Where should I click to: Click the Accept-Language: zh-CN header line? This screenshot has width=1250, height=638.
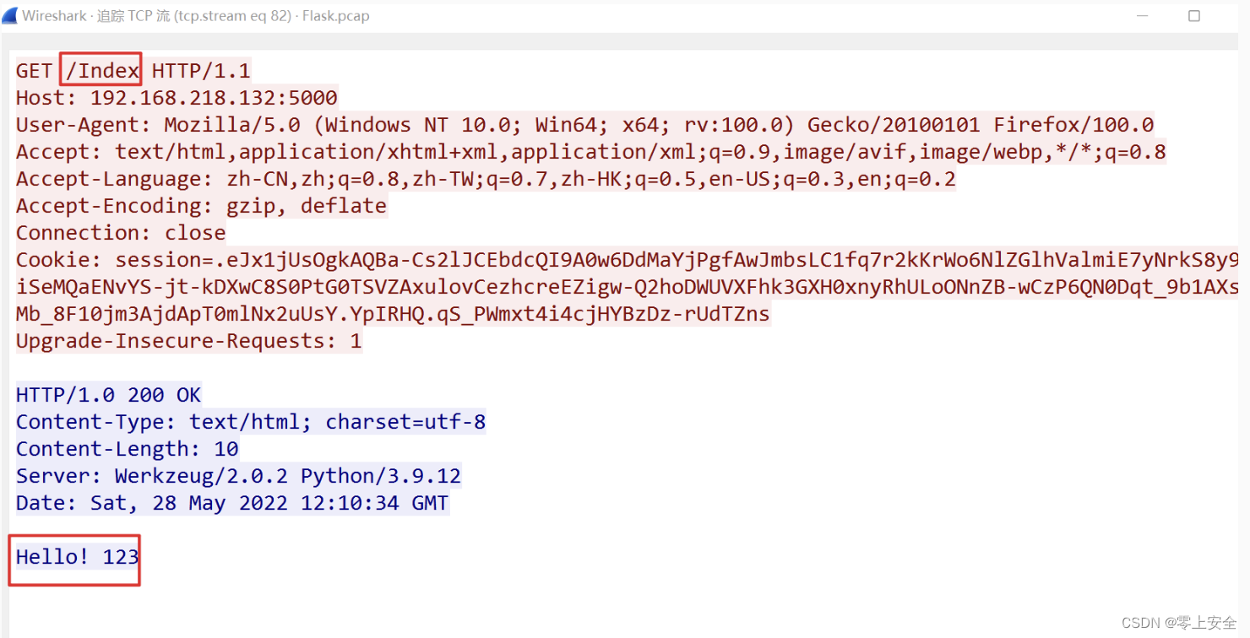(x=486, y=179)
